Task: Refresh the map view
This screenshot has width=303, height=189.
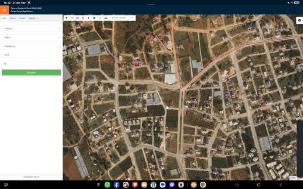Action: [78, 18]
